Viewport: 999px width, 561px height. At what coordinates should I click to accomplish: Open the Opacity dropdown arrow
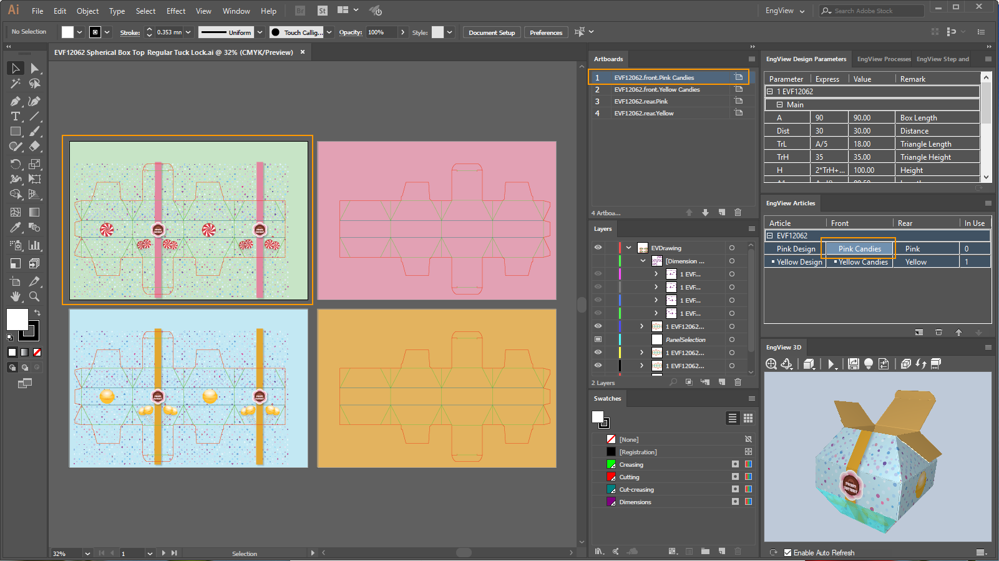[x=402, y=32]
